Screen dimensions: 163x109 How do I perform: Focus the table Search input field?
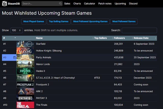pyautogui.click(x=139, y=30)
